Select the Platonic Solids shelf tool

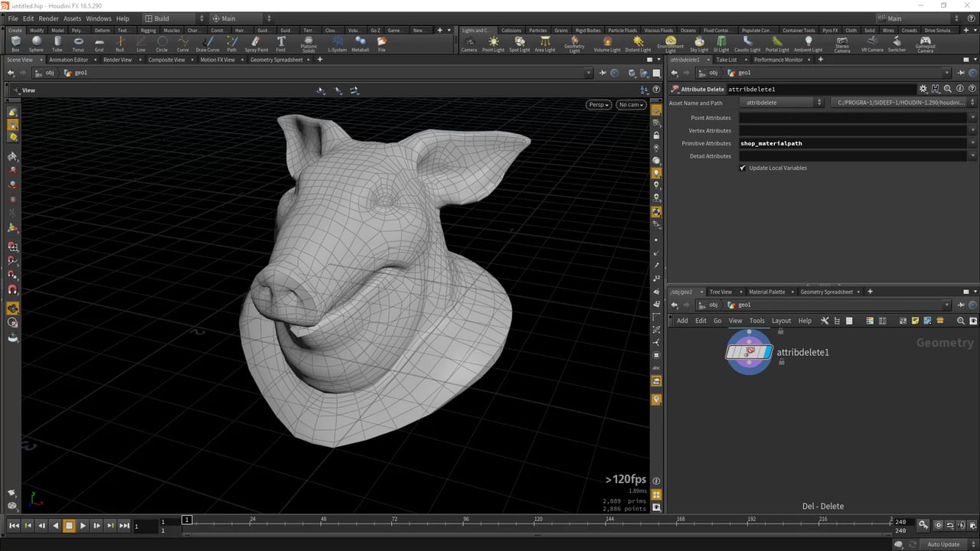pos(309,45)
